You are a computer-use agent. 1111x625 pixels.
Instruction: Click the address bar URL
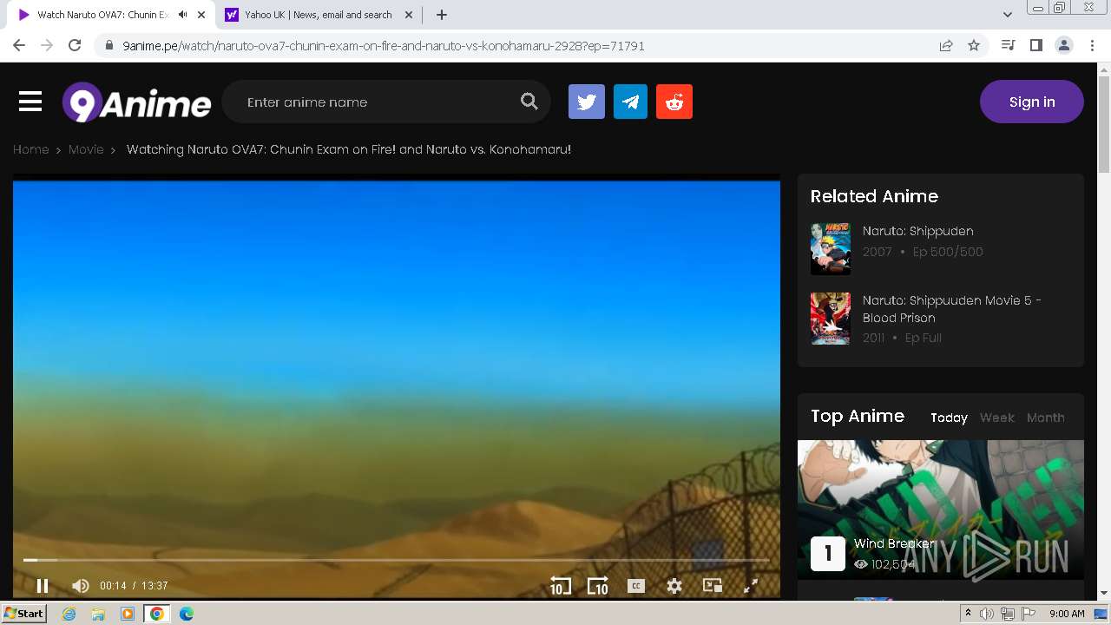click(384, 46)
